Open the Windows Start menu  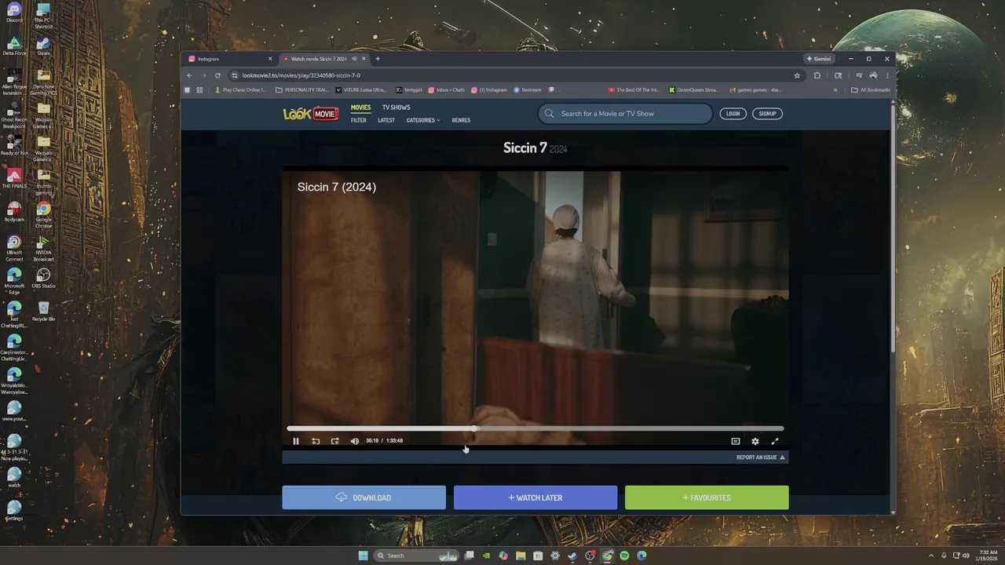pos(363,556)
